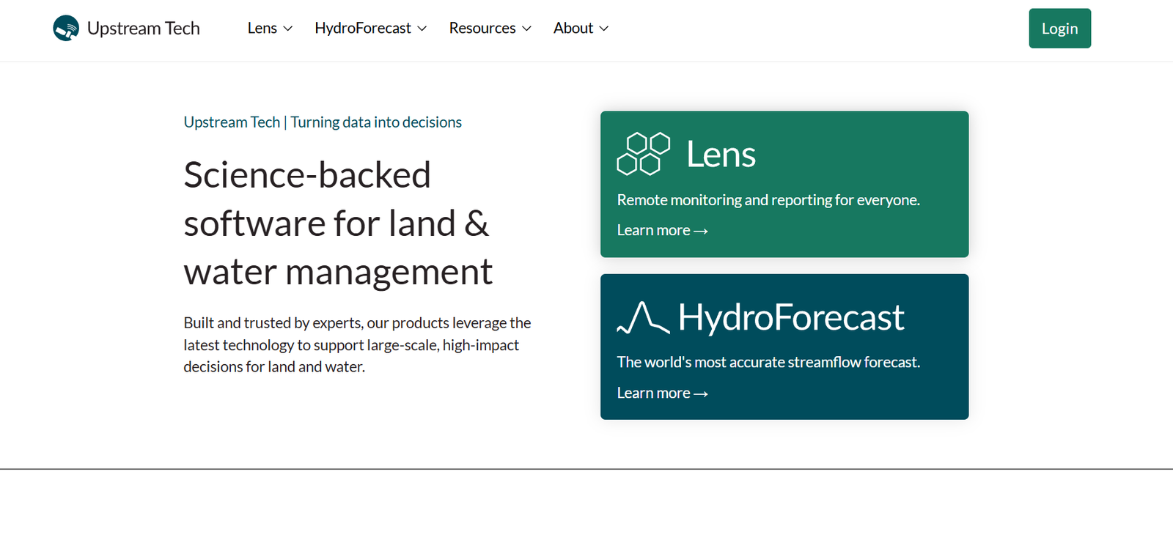The image size is (1173, 551).
Task: Select the HydroForecast card title heading
Action: (791, 317)
